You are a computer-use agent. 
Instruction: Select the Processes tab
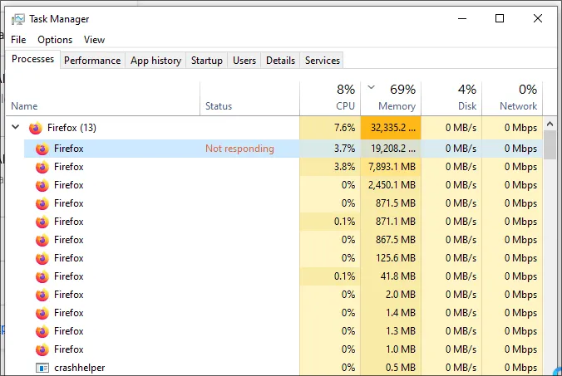point(33,59)
